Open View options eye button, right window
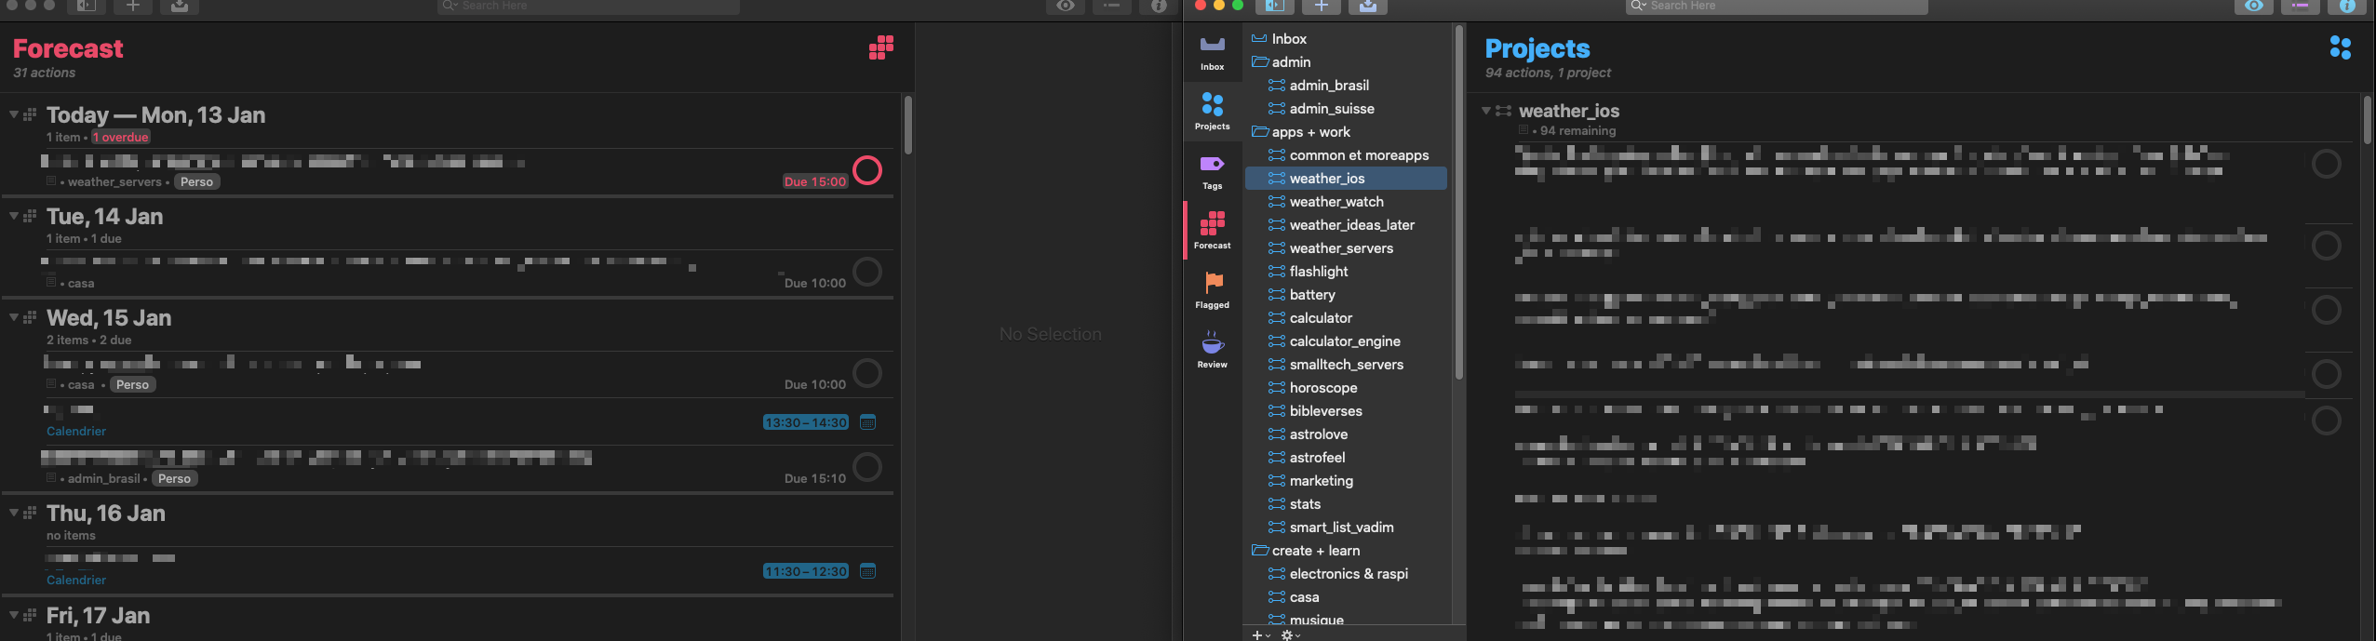The height and width of the screenshot is (641, 2376). (2254, 6)
